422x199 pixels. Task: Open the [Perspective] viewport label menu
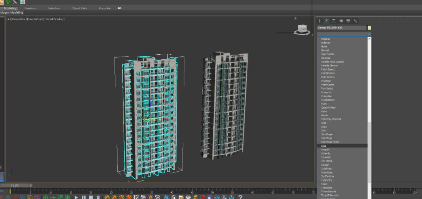[19, 19]
